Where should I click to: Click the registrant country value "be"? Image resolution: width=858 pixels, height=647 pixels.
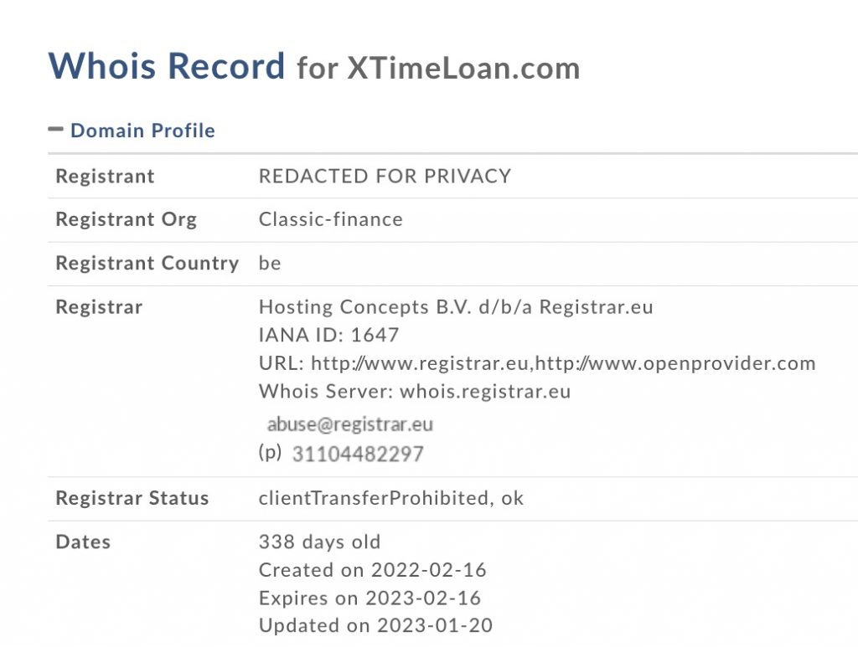tap(270, 263)
